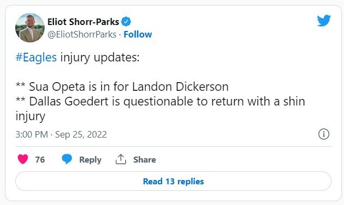Click the share upload arrow icon

(121, 159)
